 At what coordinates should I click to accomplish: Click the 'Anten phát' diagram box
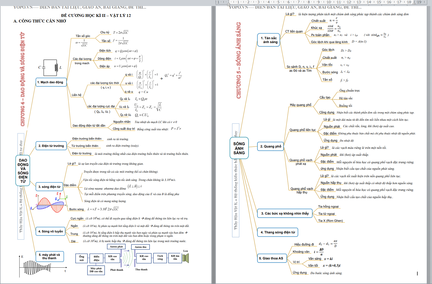tap(116, 247)
